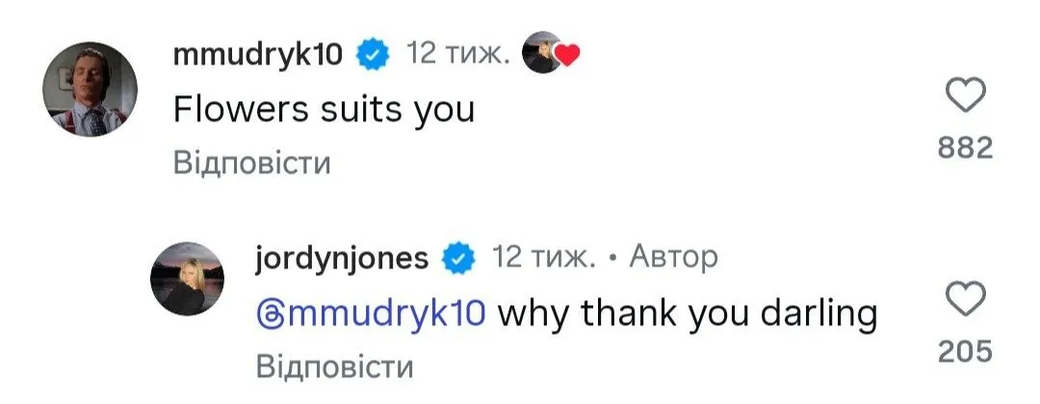
Task: Select the "Flowers suits you" comment text
Action: tap(324, 110)
